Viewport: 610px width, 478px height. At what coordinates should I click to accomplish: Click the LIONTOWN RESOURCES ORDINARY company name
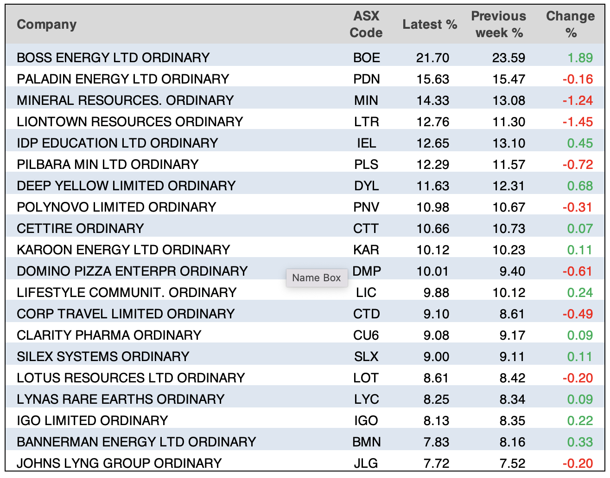click(x=130, y=122)
